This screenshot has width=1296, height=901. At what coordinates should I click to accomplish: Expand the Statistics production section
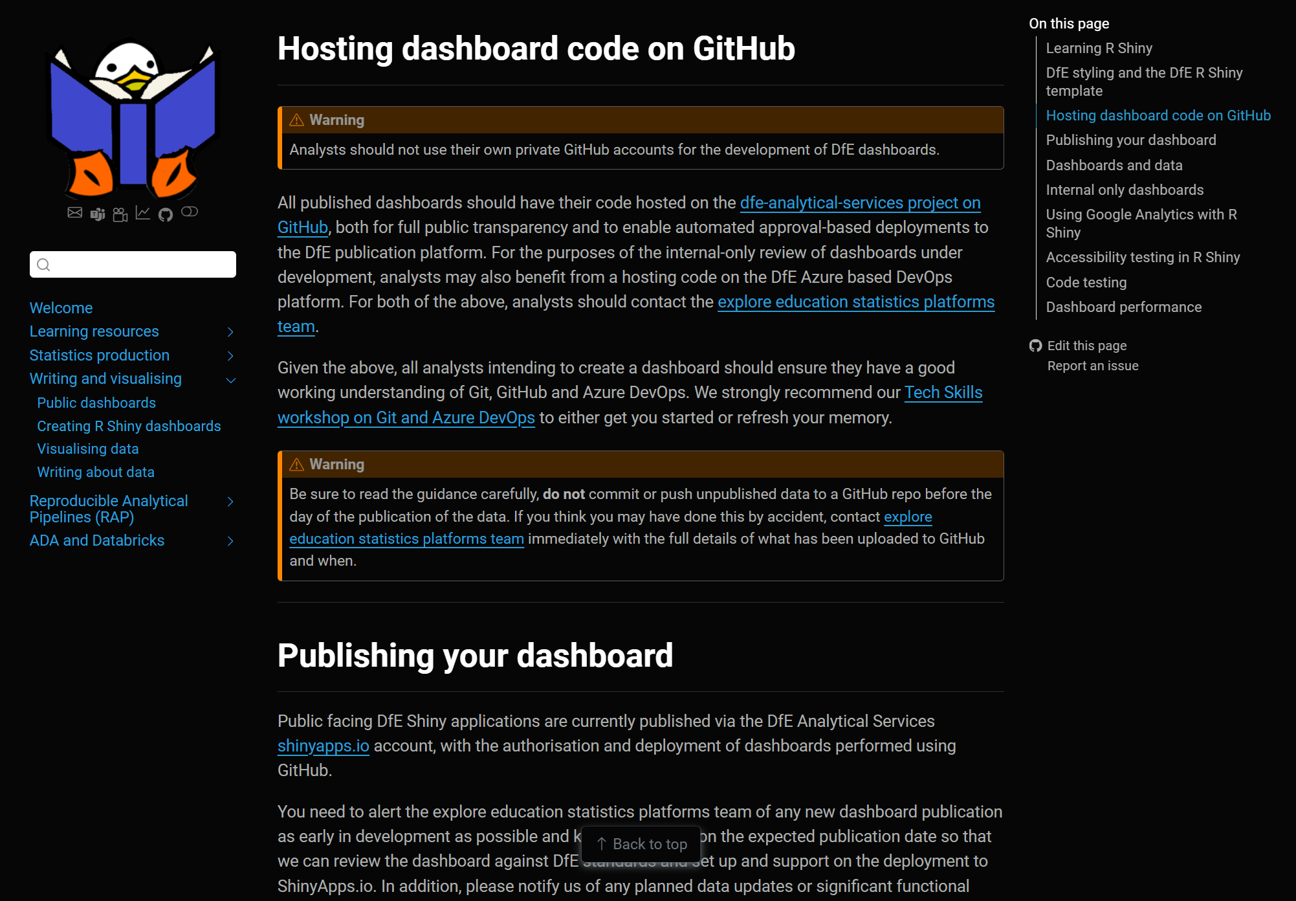(230, 356)
